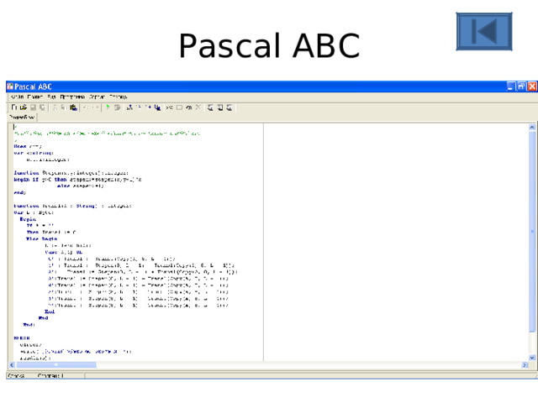The width and height of the screenshot is (538, 403).
Task: Open the Сервис menu
Action: (97, 97)
